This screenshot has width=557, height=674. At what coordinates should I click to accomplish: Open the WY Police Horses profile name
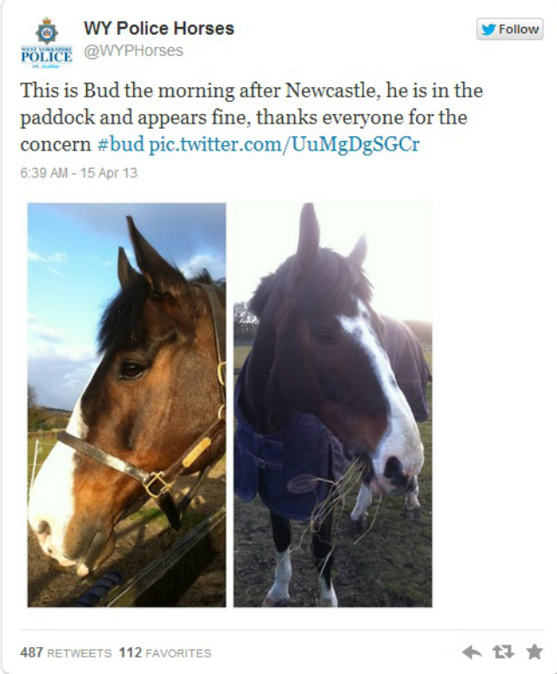point(158,29)
